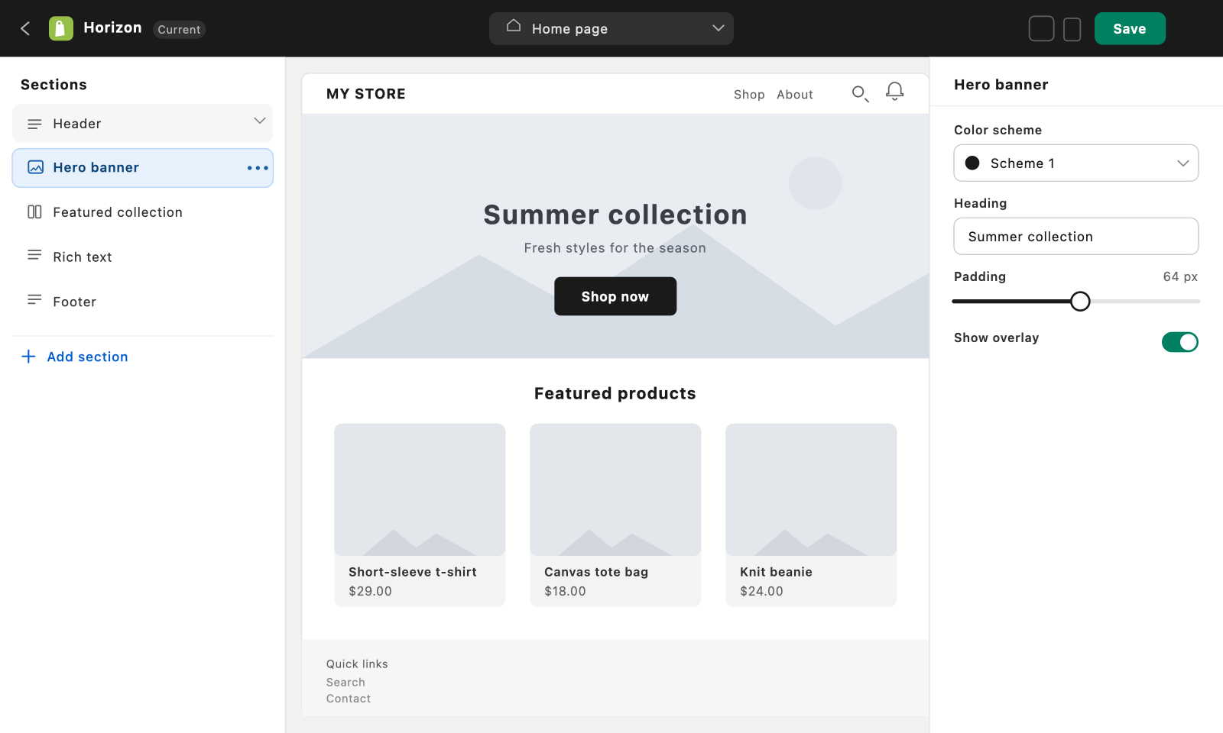Open the Home page selector dropdown

tap(611, 28)
